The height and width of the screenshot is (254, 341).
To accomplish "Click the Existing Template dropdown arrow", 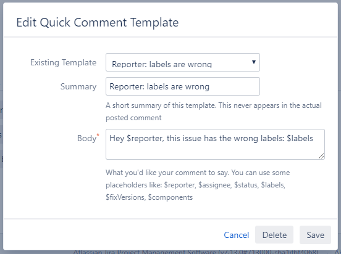I will pyautogui.click(x=253, y=62).
